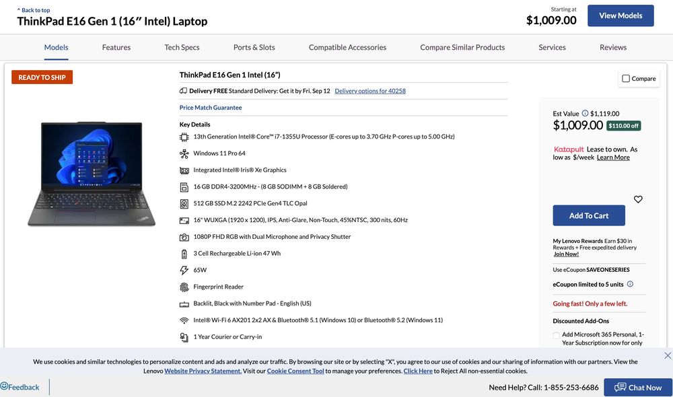
Task: Click the eCoupon limit info icon
Action: (630, 284)
